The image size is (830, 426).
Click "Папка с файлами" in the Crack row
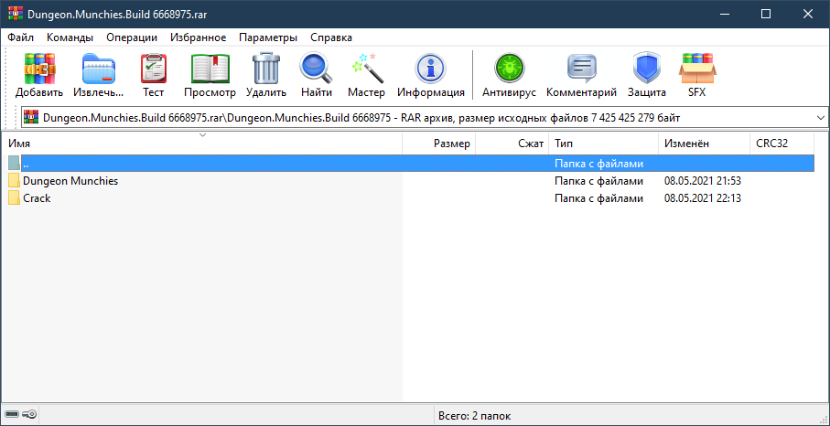click(598, 198)
